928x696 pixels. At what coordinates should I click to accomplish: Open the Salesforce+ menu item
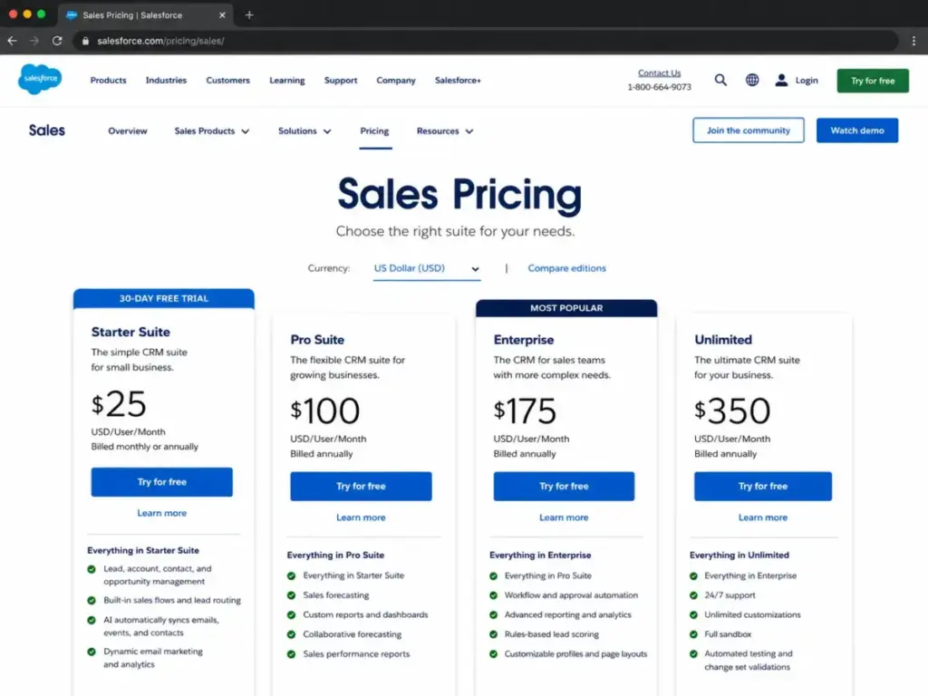[458, 80]
